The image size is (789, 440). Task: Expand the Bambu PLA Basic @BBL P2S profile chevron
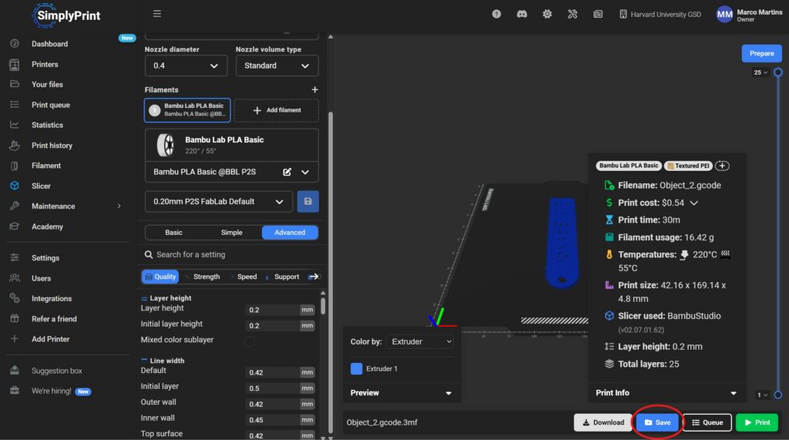tap(305, 172)
